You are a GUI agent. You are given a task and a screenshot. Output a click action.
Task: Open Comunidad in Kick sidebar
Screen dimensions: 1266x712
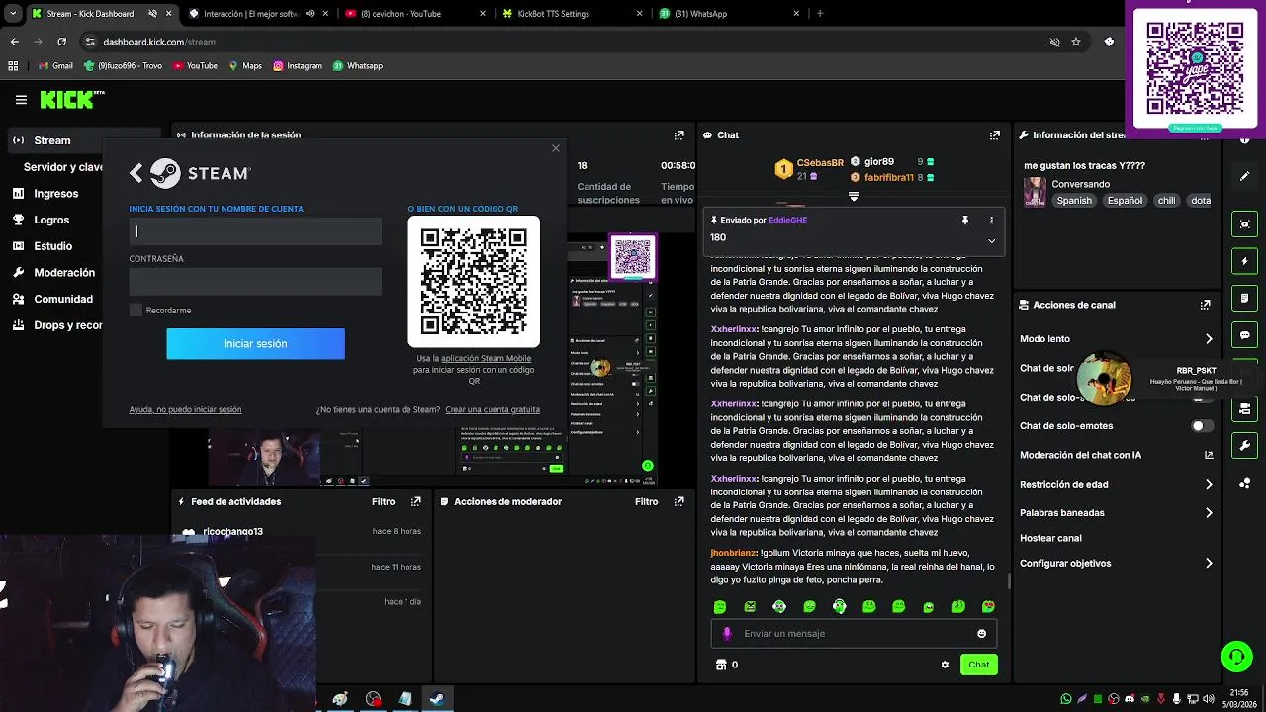pyautogui.click(x=63, y=299)
